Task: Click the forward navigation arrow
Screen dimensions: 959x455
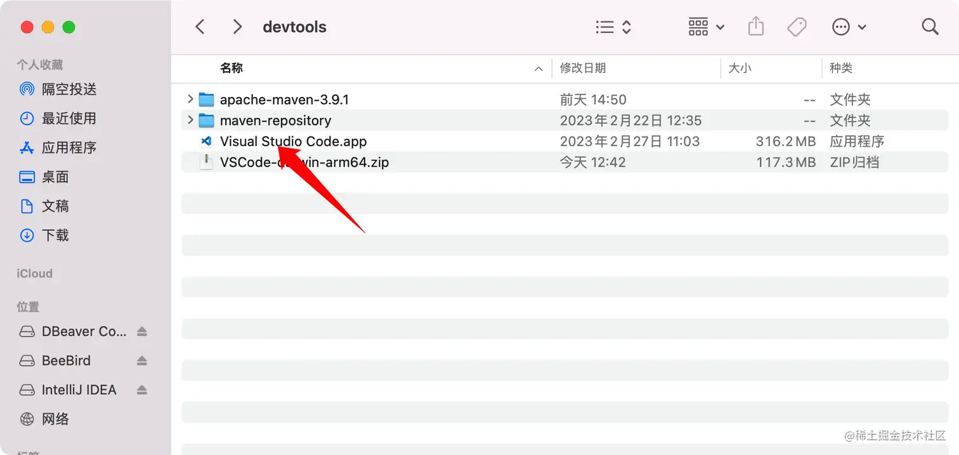Action: 237,27
